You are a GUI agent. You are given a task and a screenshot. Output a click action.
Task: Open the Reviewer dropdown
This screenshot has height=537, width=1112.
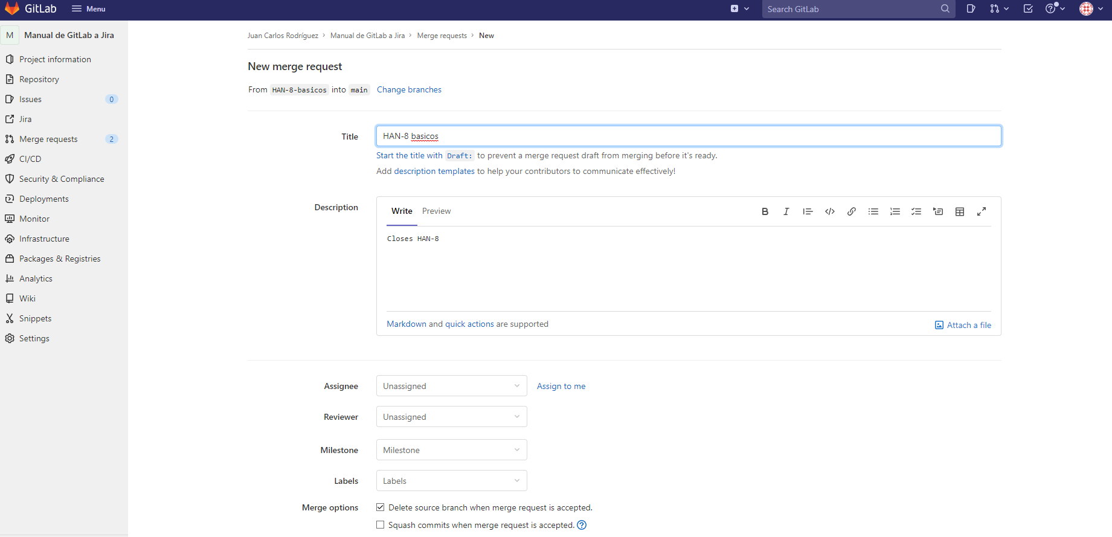pyautogui.click(x=451, y=417)
